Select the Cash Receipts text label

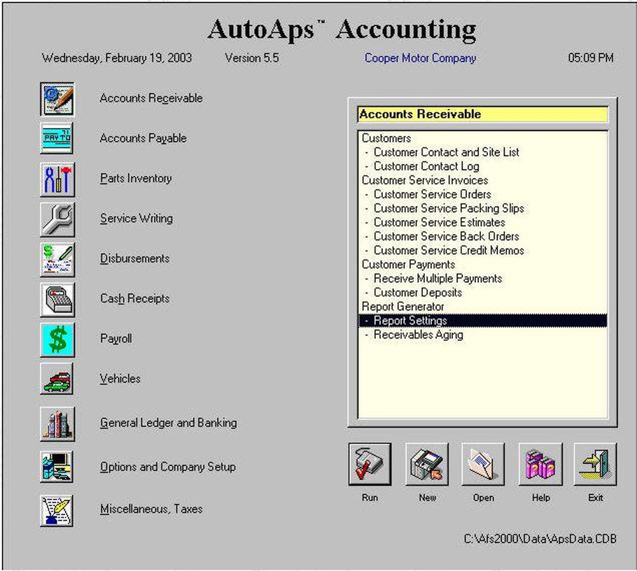tap(135, 299)
